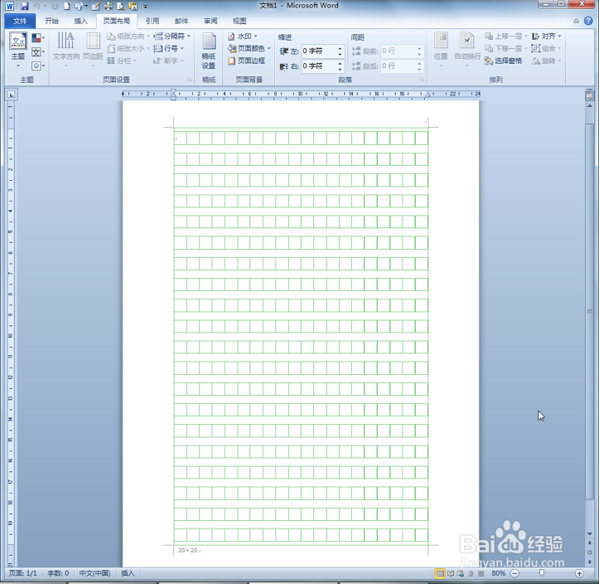Create a new blank document via toolbar icon
The height and width of the screenshot is (584, 599).
[66, 6]
